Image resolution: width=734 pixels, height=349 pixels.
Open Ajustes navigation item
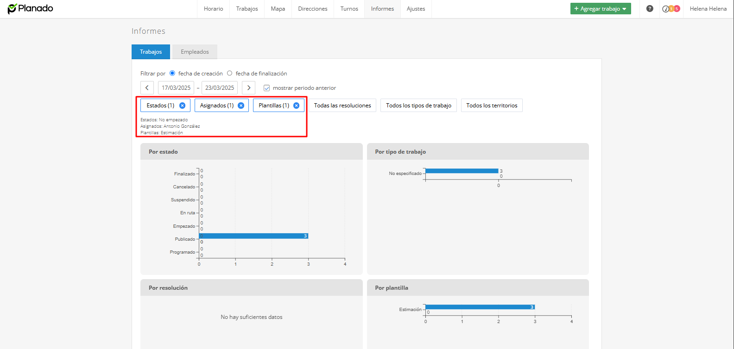tap(416, 9)
